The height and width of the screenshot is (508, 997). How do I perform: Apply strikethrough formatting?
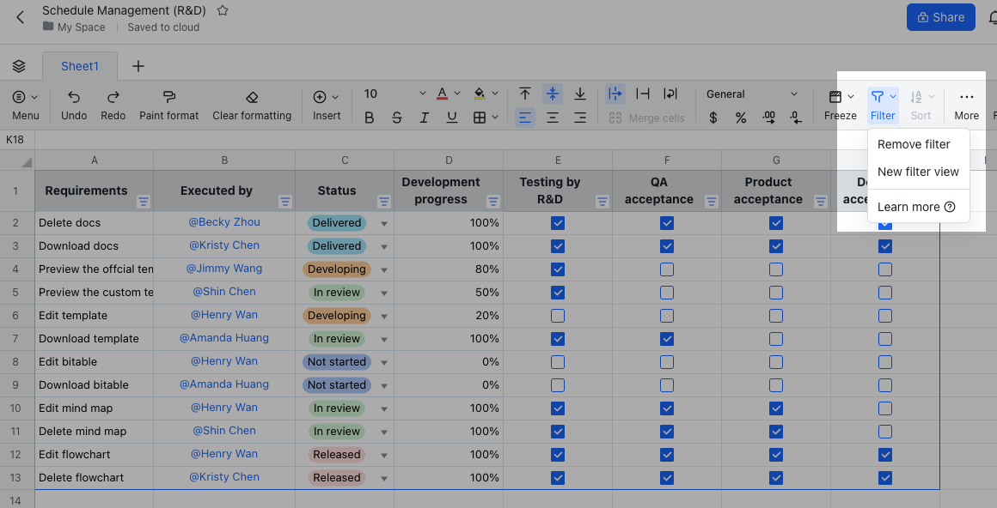point(396,118)
